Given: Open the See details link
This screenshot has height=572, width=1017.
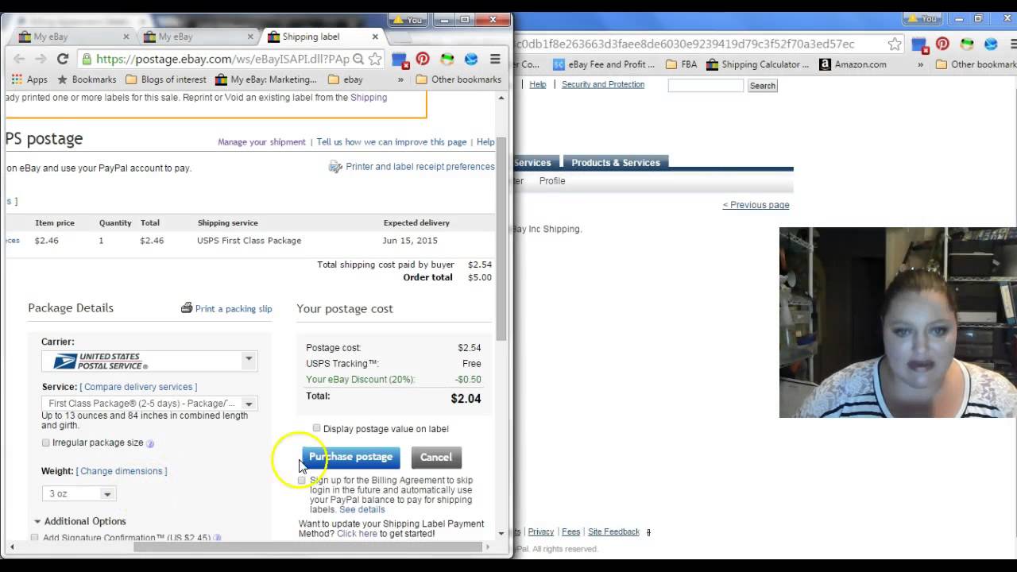Looking at the screenshot, I should click(362, 510).
